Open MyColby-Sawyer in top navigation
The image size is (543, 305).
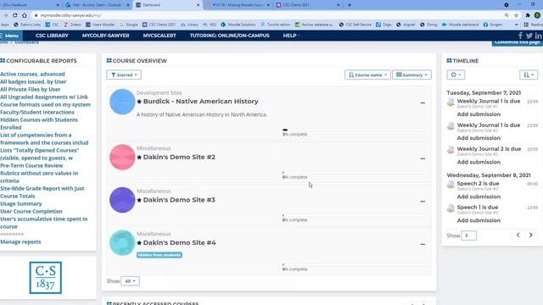(105, 36)
